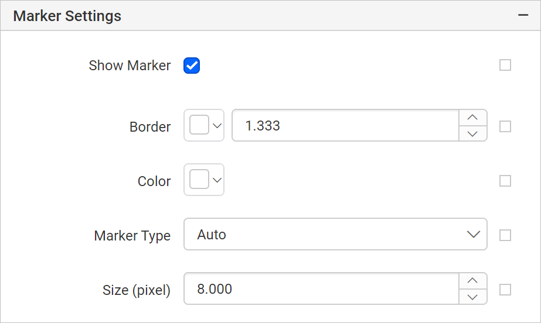Increase marker Size with up arrow
The width and height of the screenshot is (541, 323).
[x=472, y=281]
